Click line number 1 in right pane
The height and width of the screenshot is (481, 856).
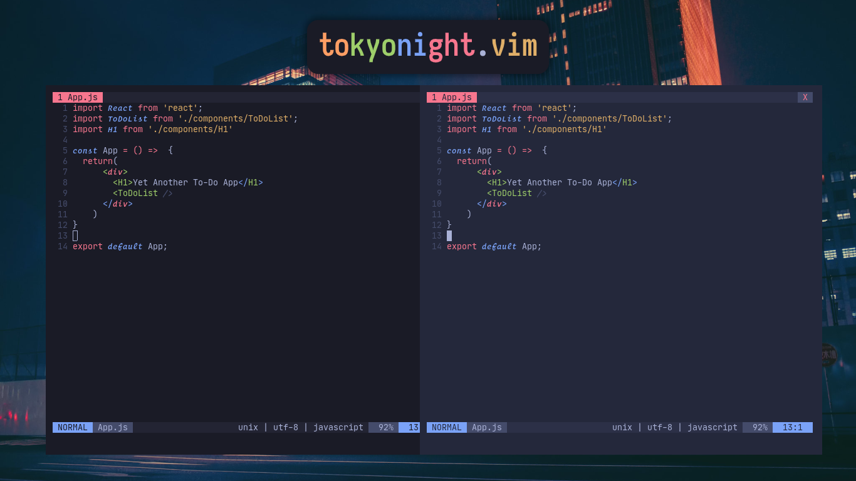(x=439, y=108)
